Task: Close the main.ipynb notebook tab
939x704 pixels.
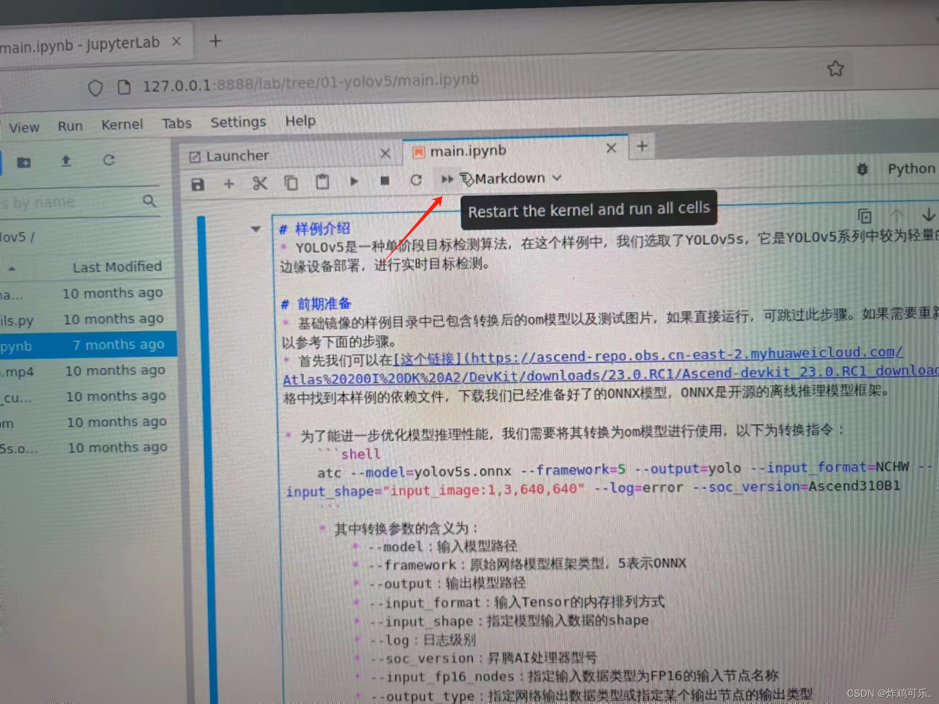Action: pyautogui.click(x=611, y=148)
